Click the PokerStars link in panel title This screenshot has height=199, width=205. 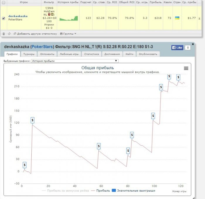42,47
